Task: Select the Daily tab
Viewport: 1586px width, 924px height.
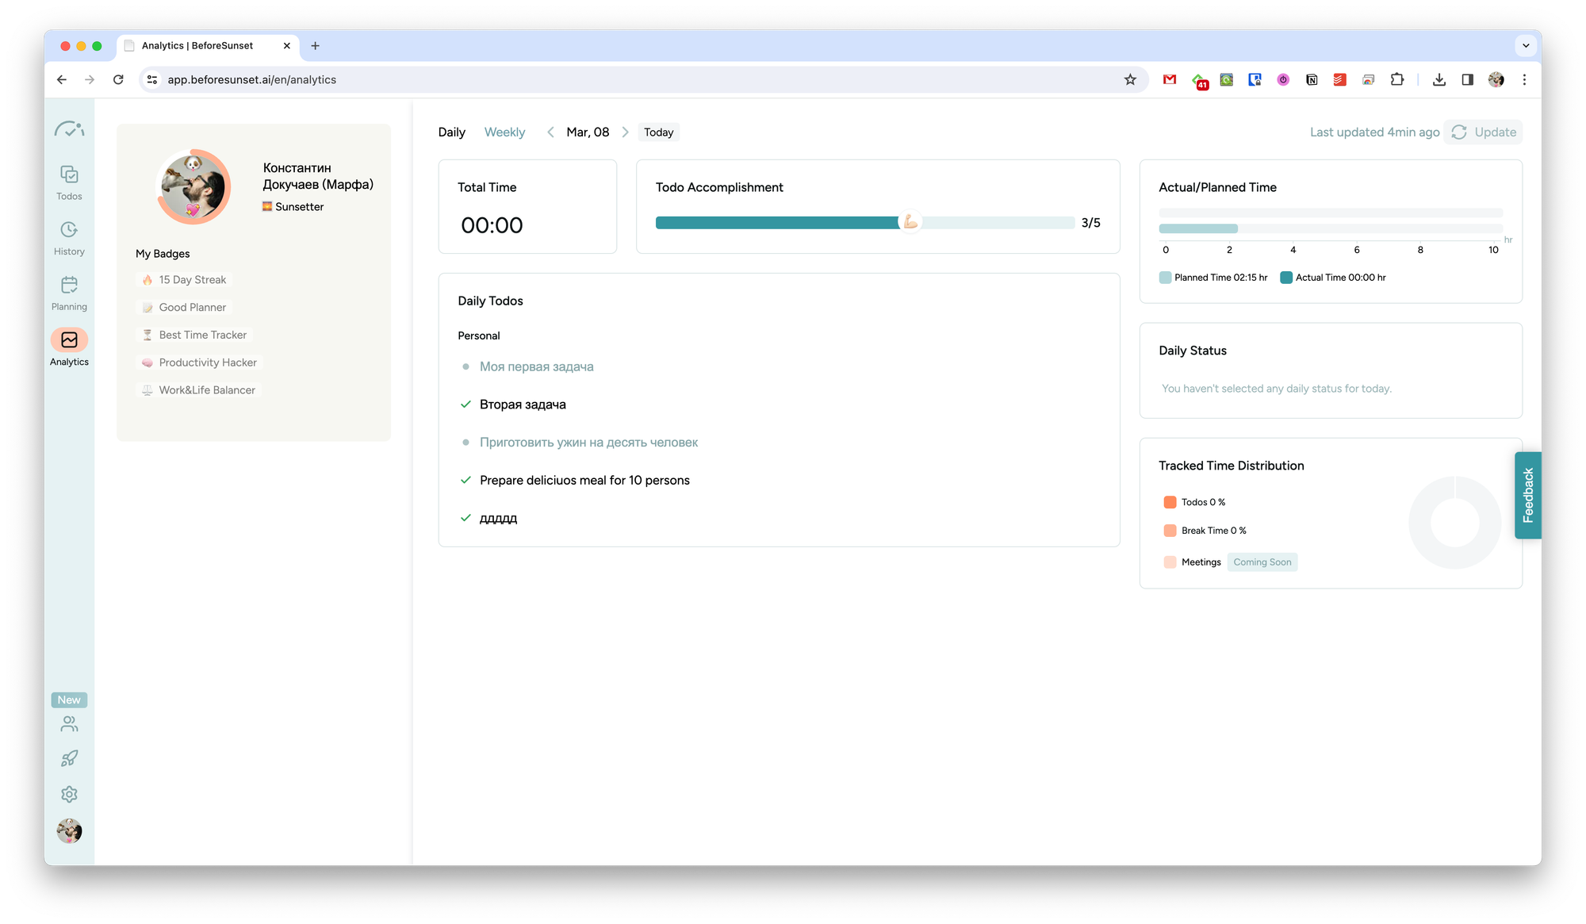Action: 451,132
